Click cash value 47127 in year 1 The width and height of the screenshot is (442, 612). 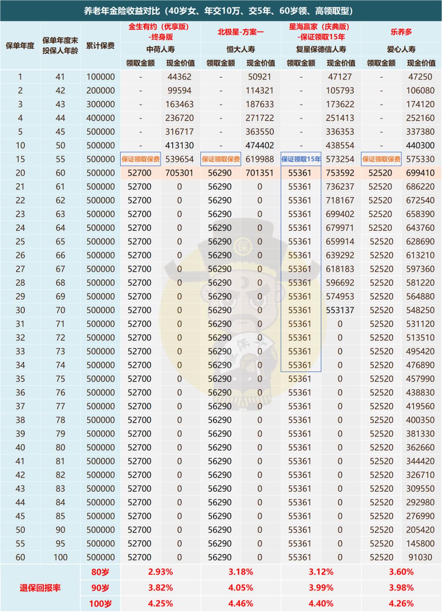coord(340,77)
